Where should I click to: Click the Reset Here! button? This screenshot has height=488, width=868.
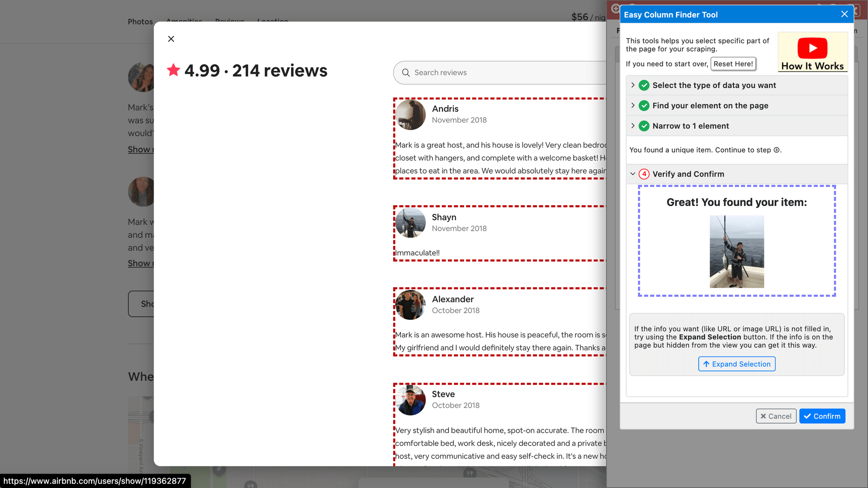[733, 64]
